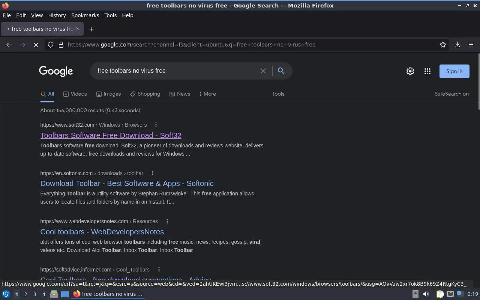View site security padlock information
Viewport: 480px width, 300px height.
point(61,45)
